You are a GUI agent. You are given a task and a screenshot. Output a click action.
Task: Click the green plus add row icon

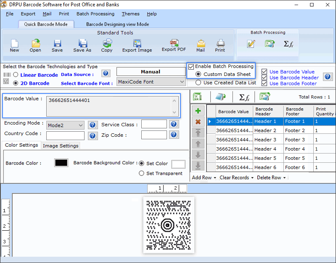pos(198,111)
